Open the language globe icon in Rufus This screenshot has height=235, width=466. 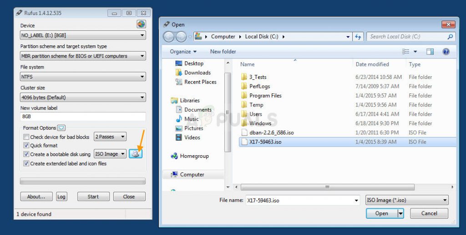click(x=141, y=24)
